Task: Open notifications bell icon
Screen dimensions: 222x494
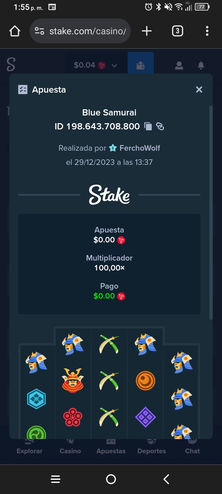Action: (201, 65)
